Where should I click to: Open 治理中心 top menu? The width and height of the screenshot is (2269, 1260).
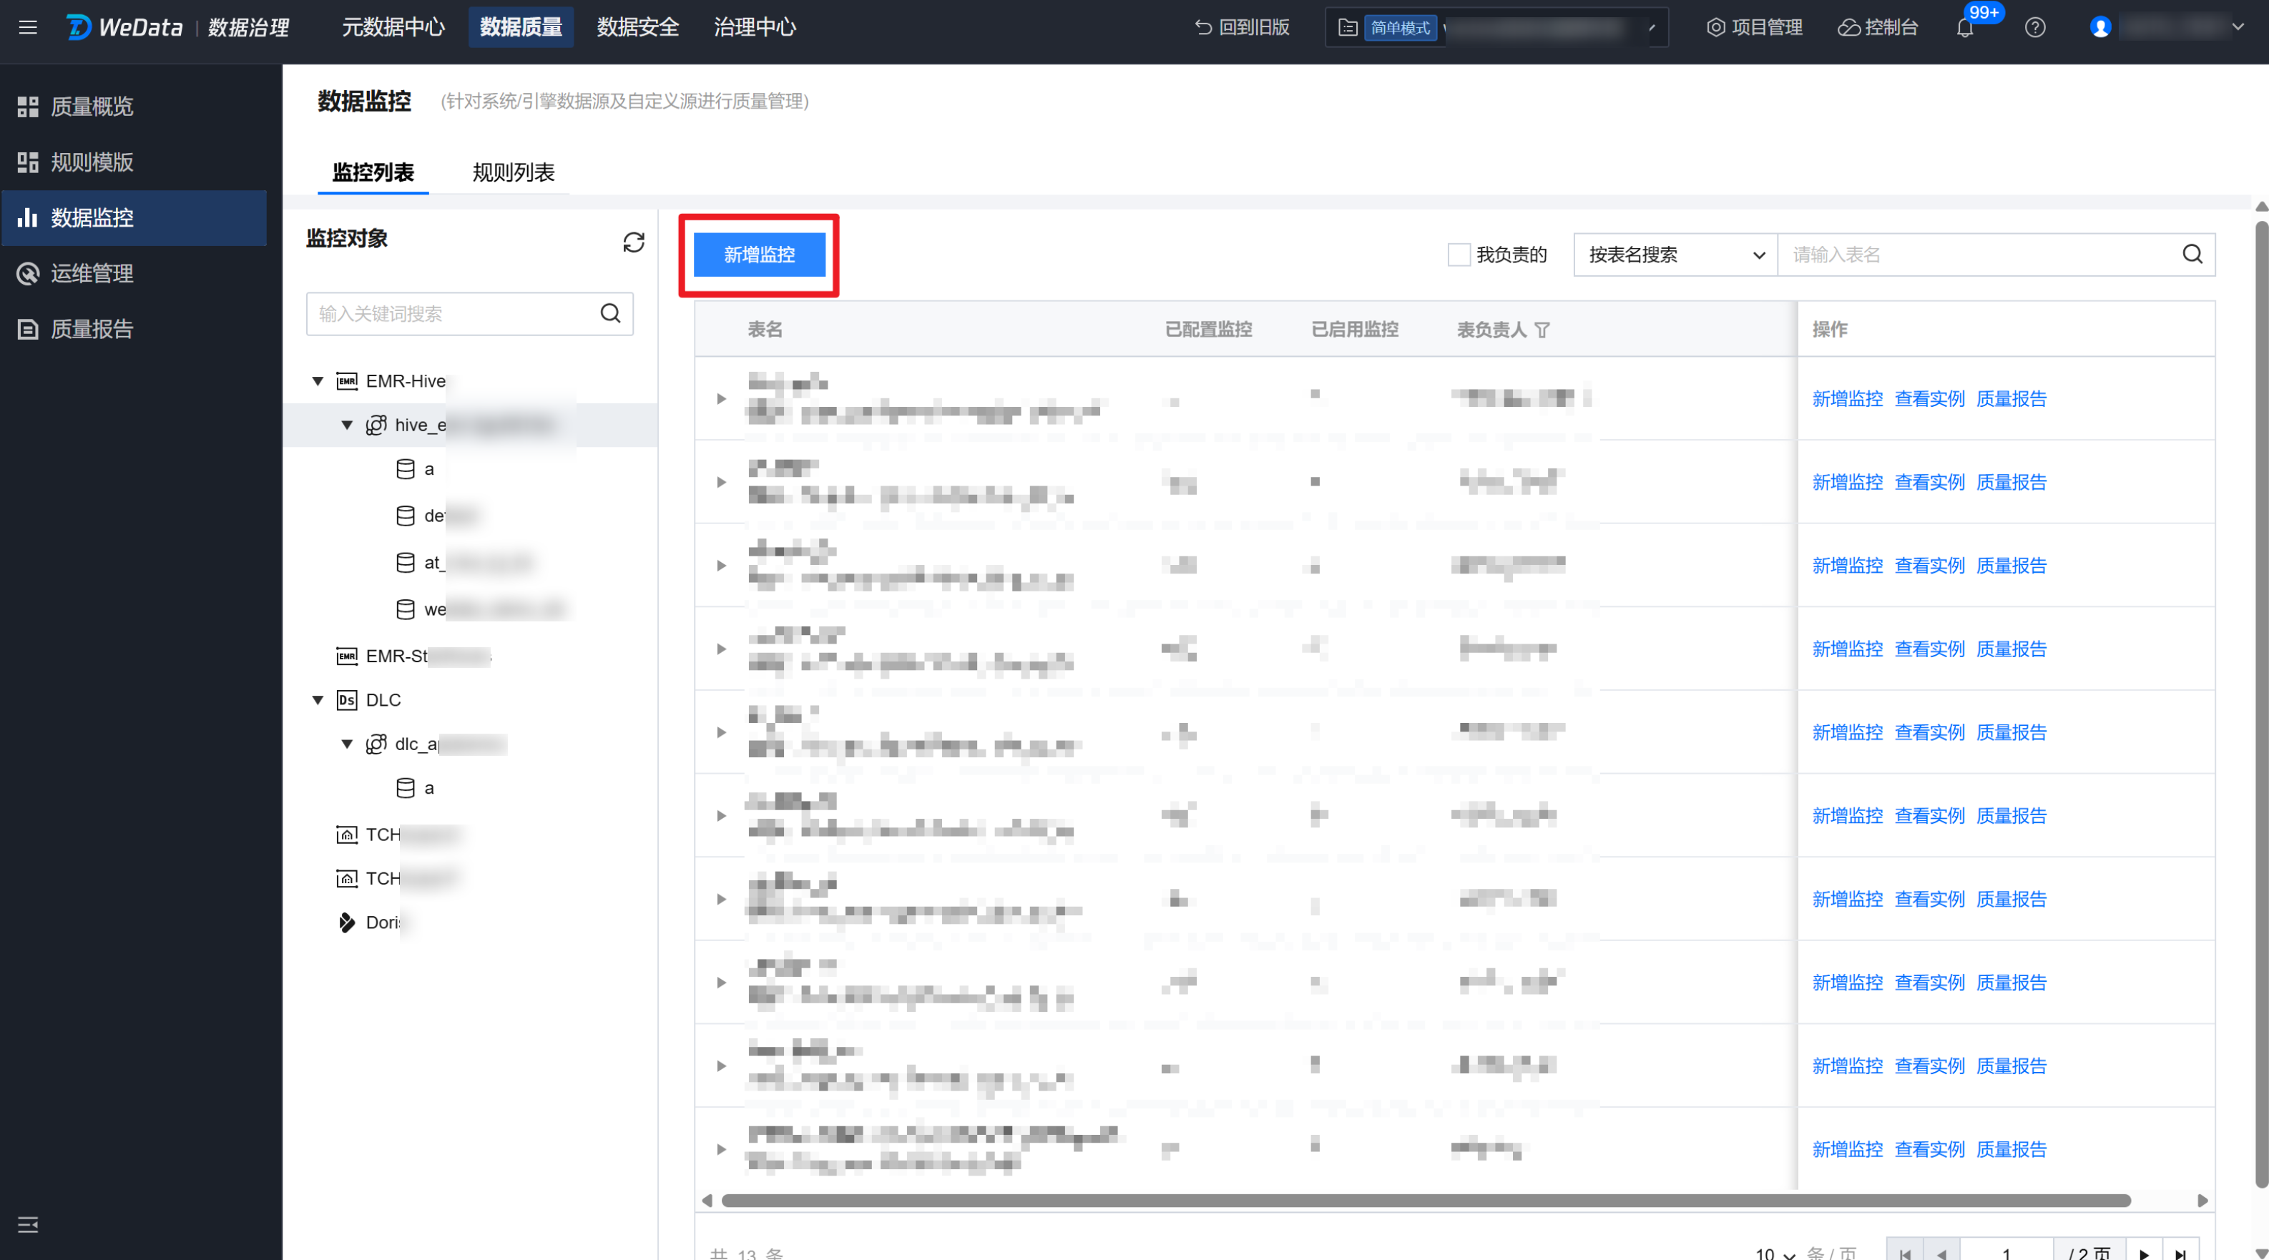(755, 27)
